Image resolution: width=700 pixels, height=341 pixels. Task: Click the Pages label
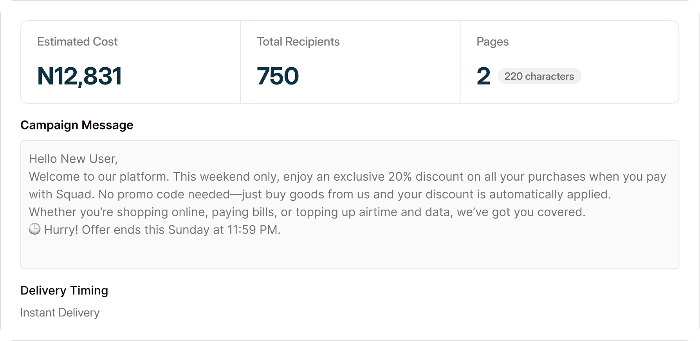[x=492, y=41]
